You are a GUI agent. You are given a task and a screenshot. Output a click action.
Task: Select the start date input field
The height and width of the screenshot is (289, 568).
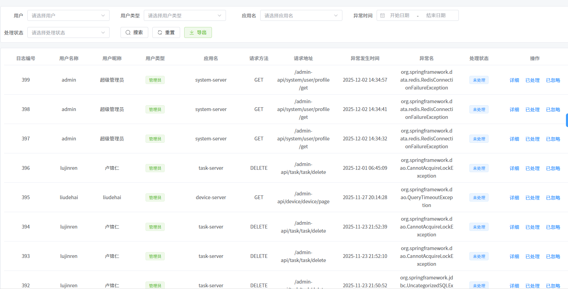click(x=400, y=16)
